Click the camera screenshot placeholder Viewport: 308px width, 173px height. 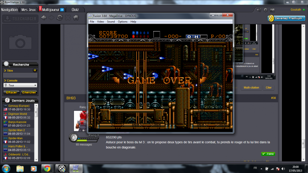tap(20, 42)
